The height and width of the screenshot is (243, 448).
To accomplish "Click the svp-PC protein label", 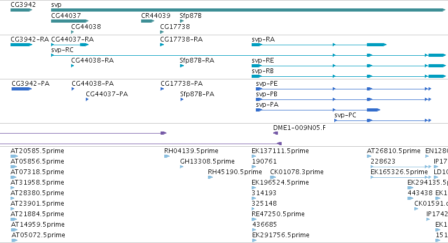I will click(345, 115).
